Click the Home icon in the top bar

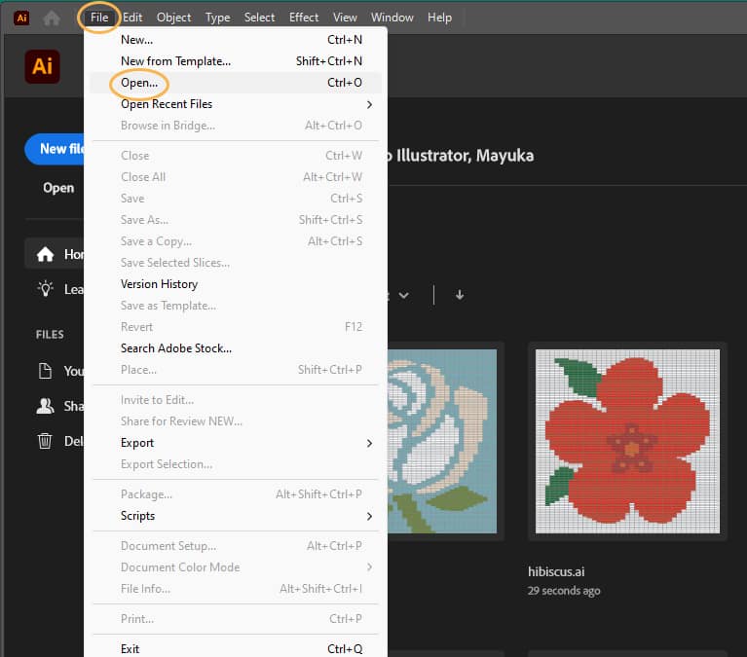coord(52,18)
